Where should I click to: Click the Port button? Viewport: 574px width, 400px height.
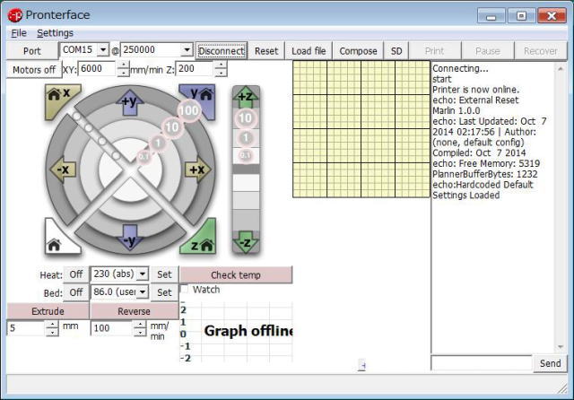(x=32, y=51)
